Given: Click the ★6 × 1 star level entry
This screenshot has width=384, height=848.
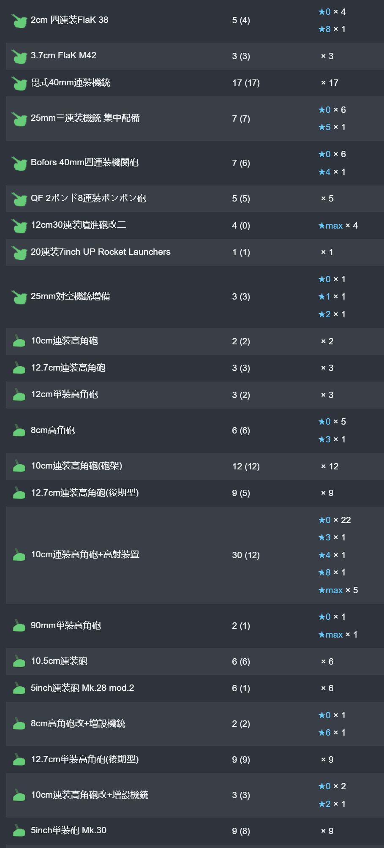Looking at the screenshot, I should [332, 733].
